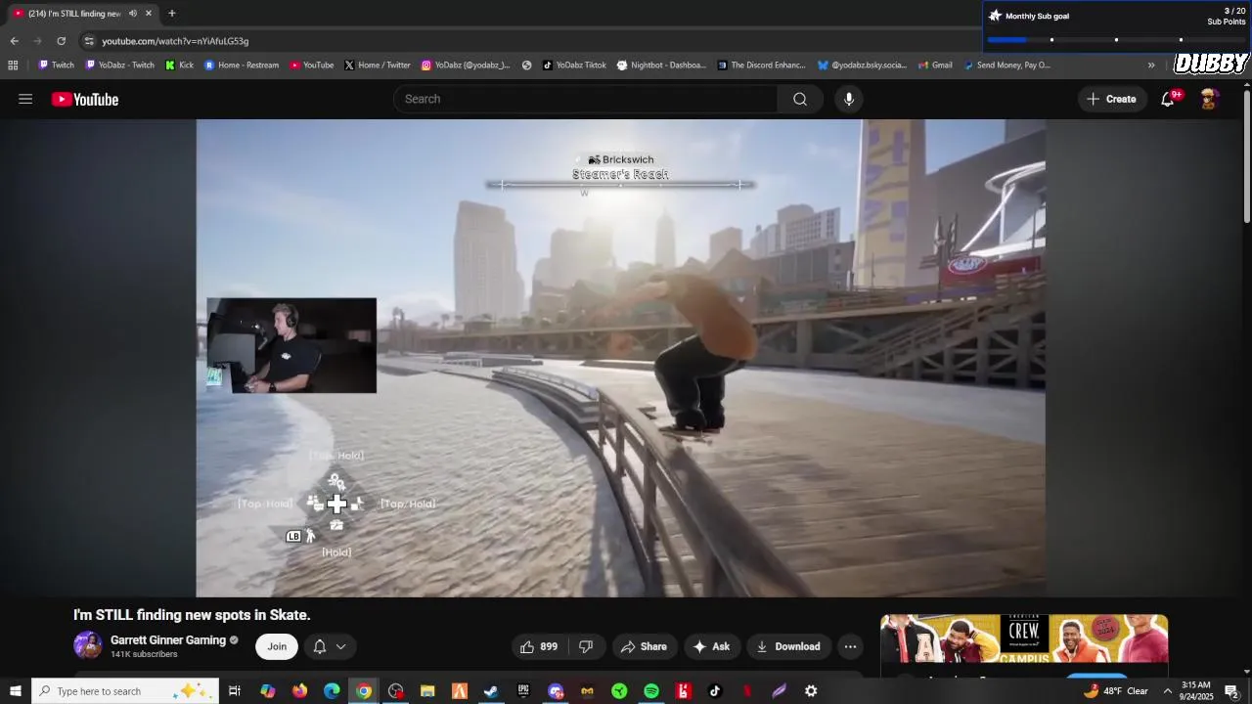
Task: Mute the tab via the speaker icon
Action: coord(133,14)
